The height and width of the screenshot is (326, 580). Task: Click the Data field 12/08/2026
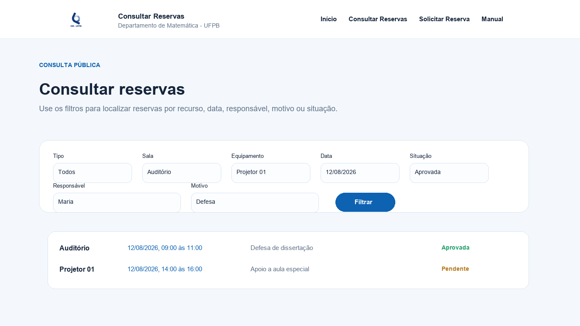click(x=360, y=173)
